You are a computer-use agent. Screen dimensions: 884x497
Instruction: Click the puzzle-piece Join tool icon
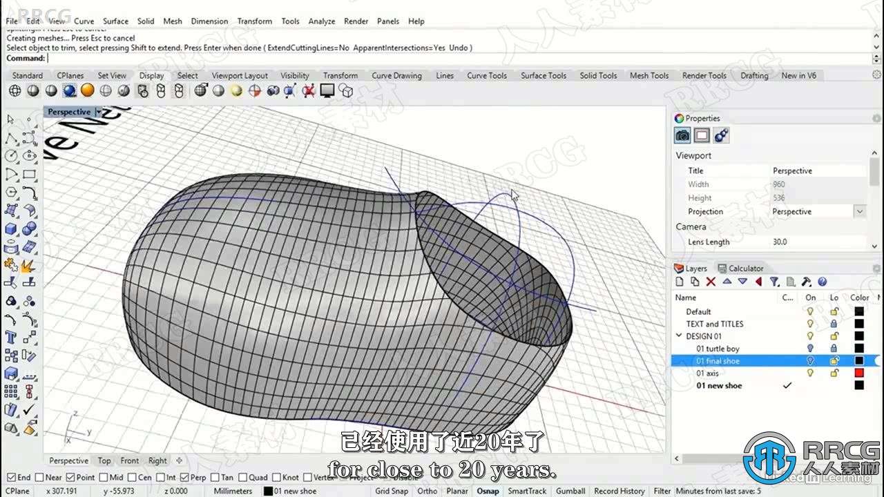[x=11, y=264]
